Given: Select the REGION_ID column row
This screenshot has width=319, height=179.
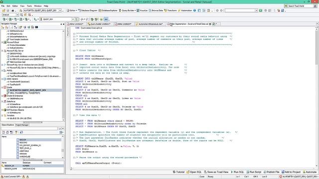Looking at the screenshot, I should click(32, 166).
